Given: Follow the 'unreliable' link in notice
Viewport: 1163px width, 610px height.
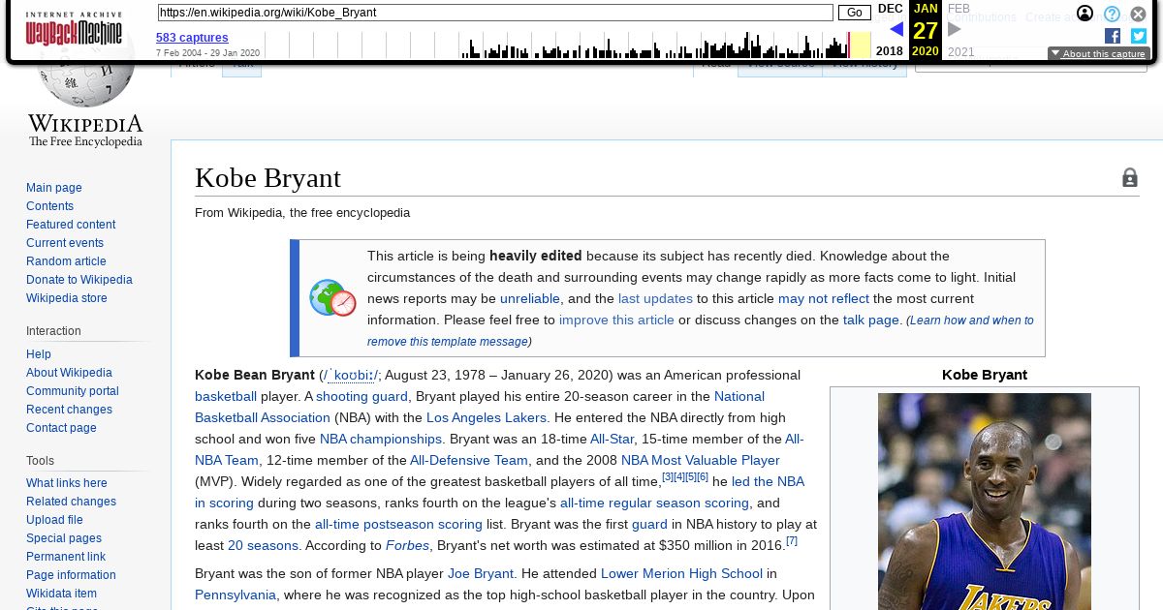Looking at the screenshot, I should 530,298.
